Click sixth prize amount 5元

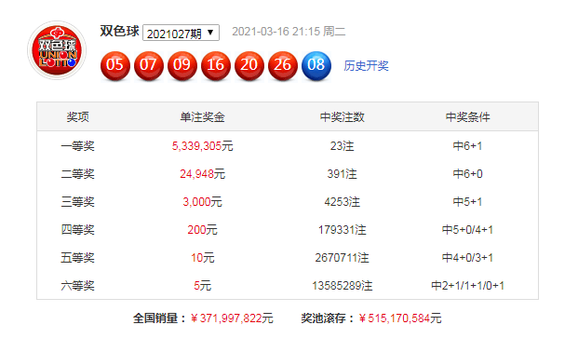click(202, 286)
